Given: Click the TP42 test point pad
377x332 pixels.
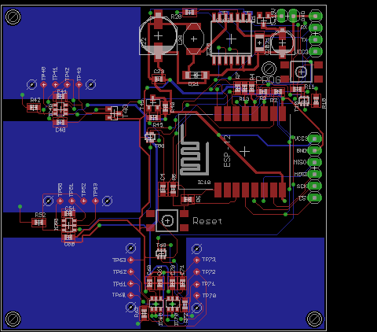Looking at the screenshot, I should [x=67, y=85].
